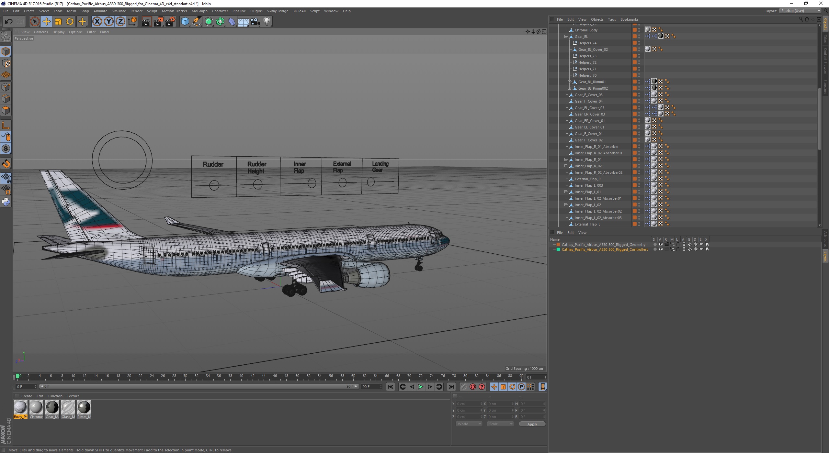Select the Rimm_M material swatch

[x=84, y=409]
